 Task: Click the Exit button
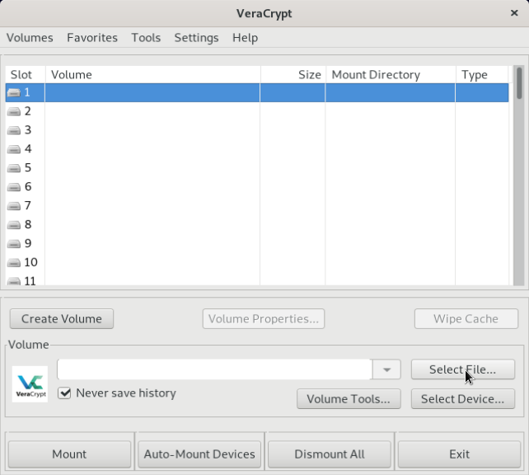point(459,454)
